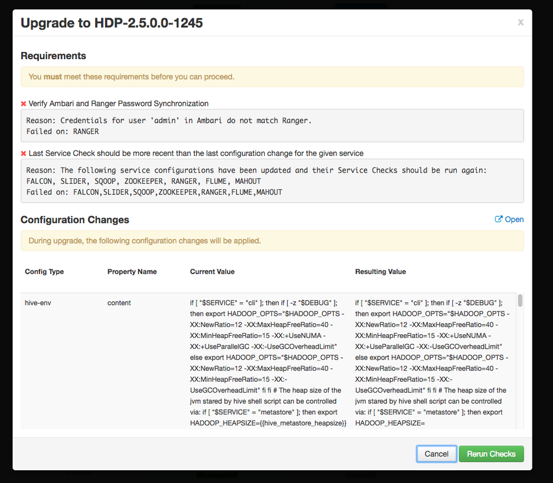Click the Configuration Changes section heading
Screen dimensions: 553x483
coord(75,220)
